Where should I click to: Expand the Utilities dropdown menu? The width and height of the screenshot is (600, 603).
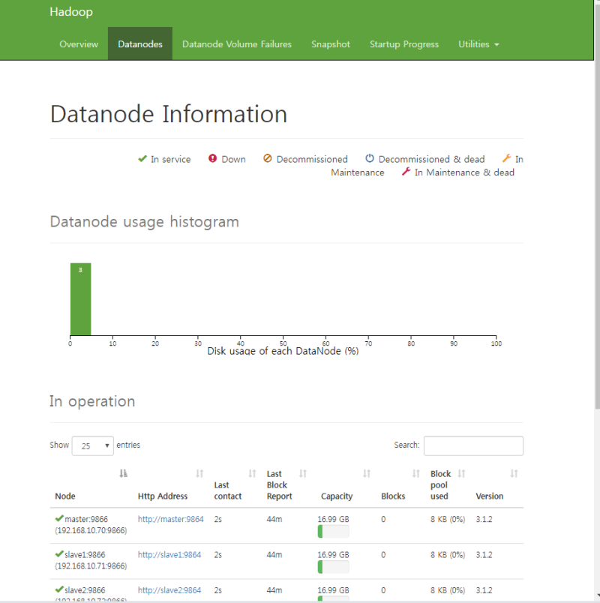[x=478, y=44]
